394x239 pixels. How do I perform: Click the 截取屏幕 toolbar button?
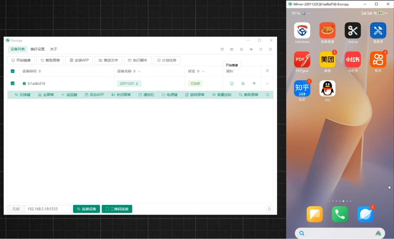click(48, 60)
